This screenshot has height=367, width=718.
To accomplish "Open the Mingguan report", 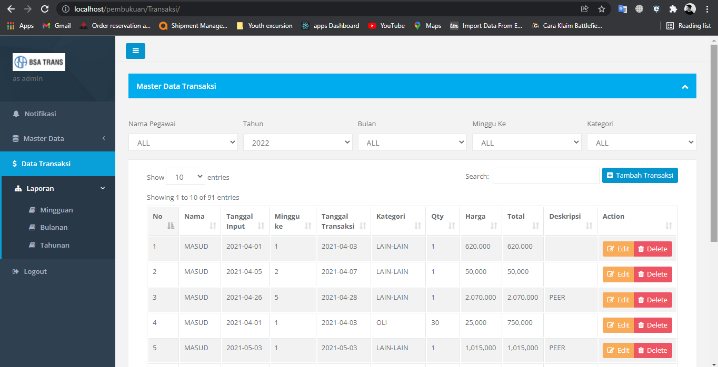I will (x=56, y=210).
